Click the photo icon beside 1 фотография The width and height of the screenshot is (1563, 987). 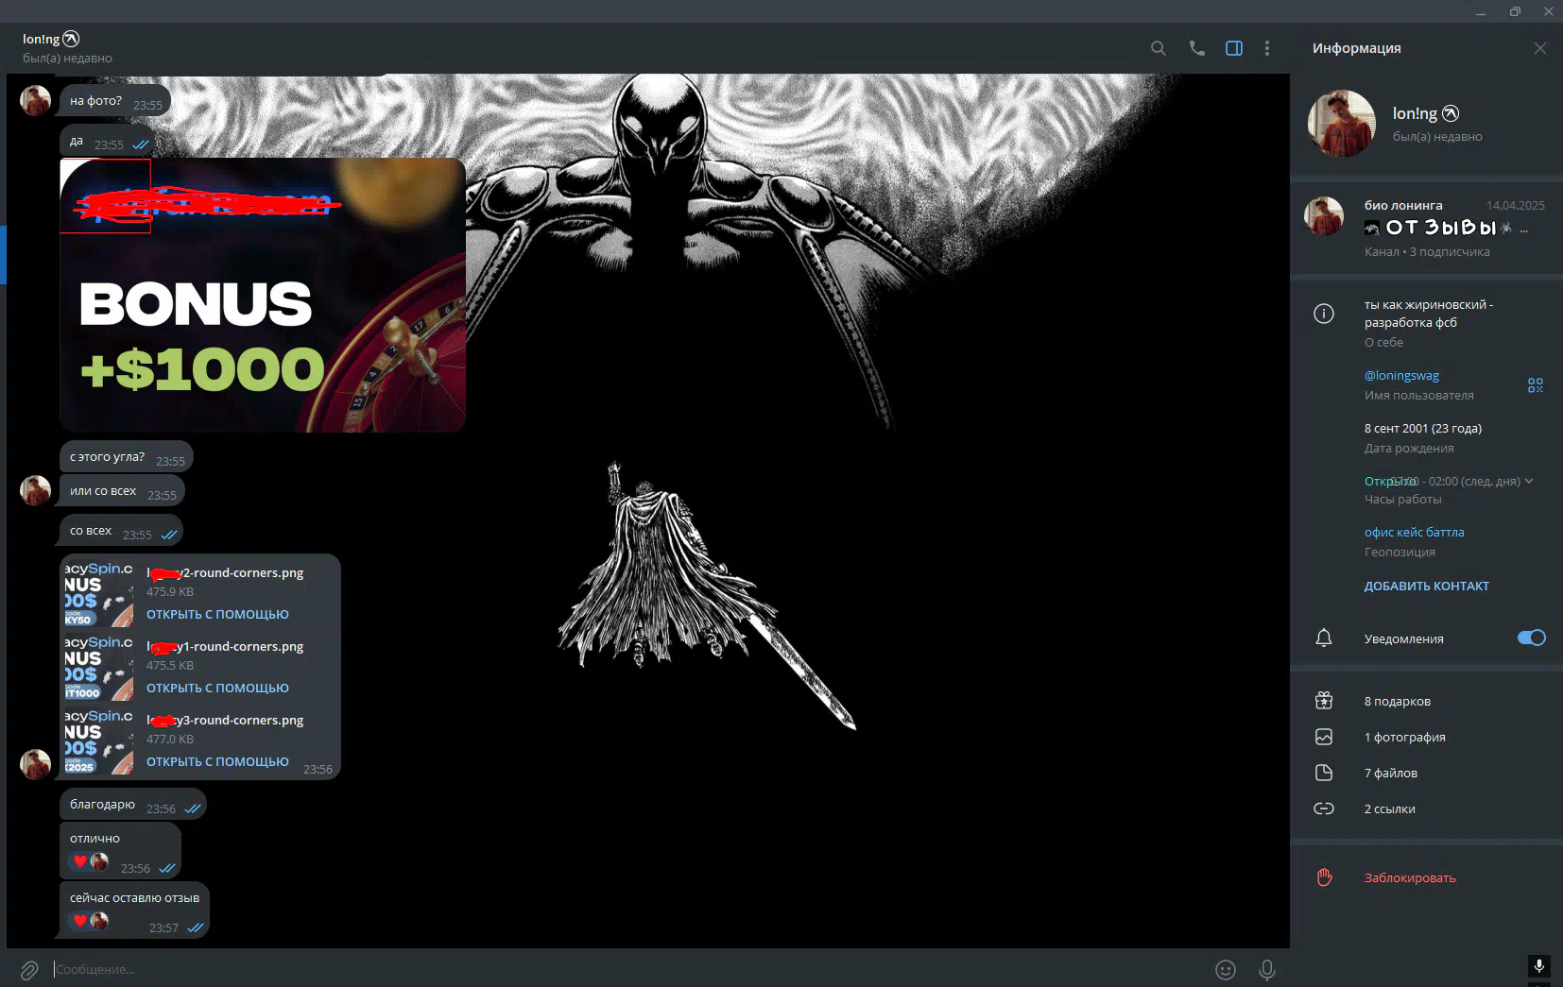[1324, 737]
